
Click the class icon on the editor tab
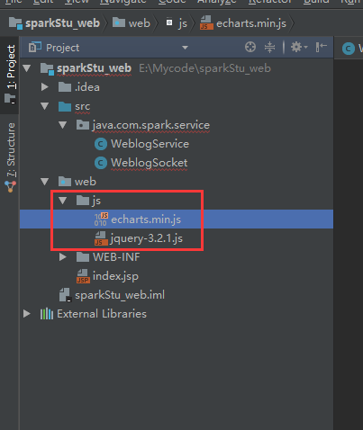click(349, 49)
